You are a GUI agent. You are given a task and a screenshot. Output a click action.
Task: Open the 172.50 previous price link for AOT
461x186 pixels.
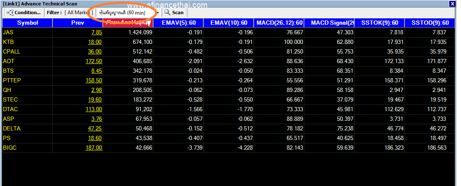tap(93, 61)
